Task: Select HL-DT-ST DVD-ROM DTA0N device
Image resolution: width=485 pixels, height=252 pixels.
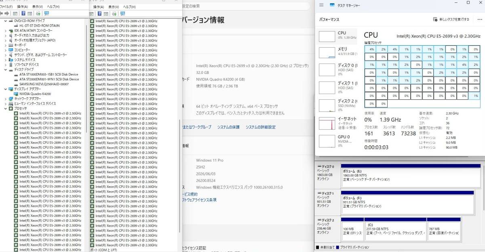Action: click(40, 25)
